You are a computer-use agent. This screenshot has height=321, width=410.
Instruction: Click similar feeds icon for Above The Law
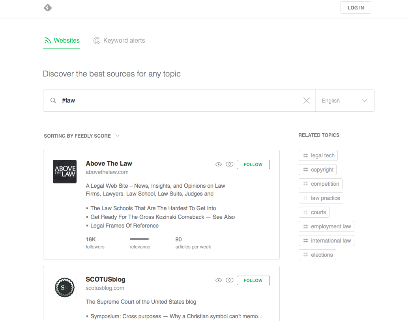coord(230,164)
